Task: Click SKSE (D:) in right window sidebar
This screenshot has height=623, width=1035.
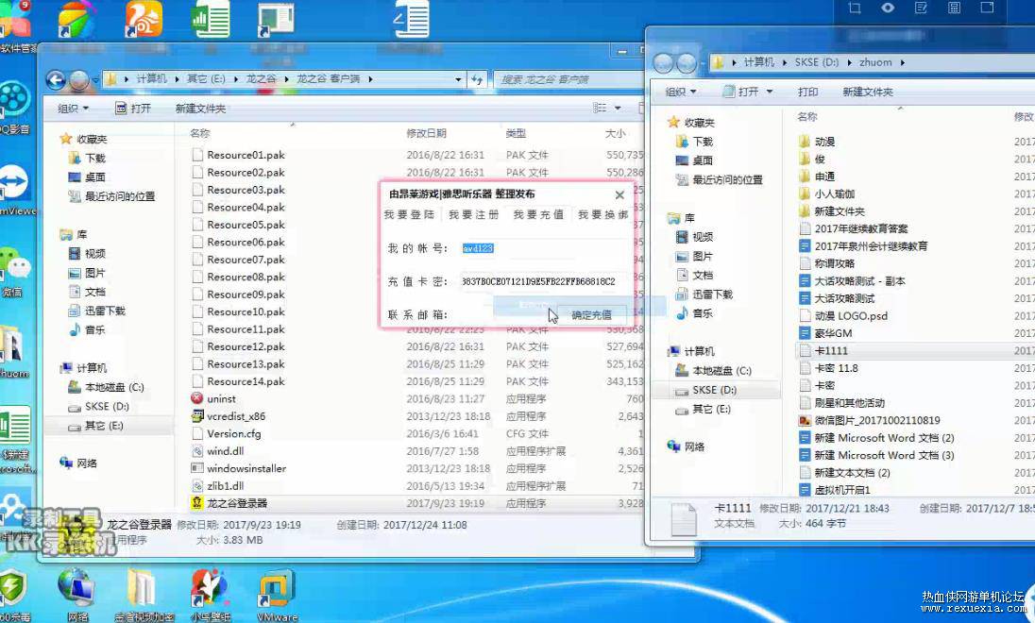Action: pyautogui.click(x=714, y=390)
